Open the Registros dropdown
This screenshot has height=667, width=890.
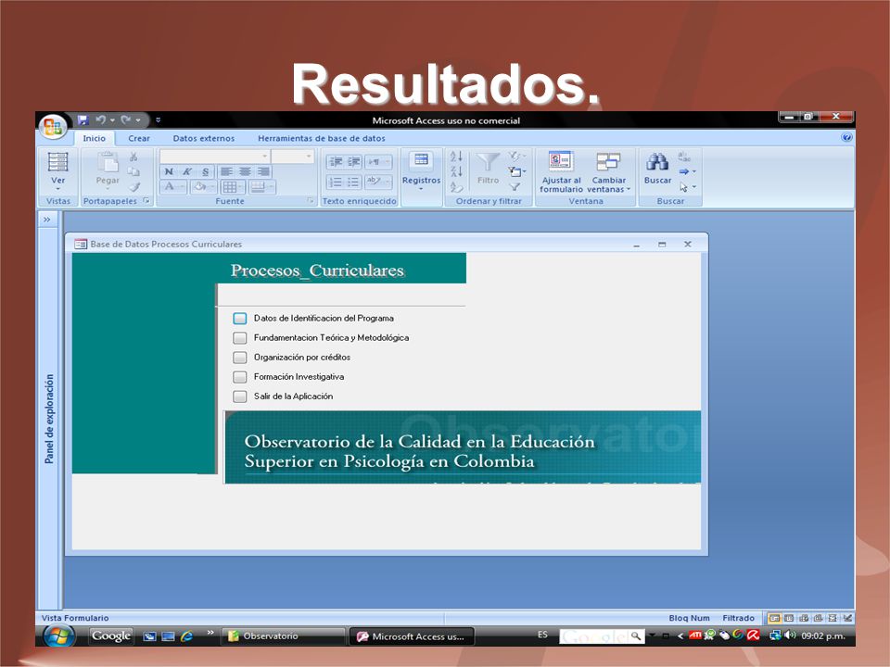[421, 171]
